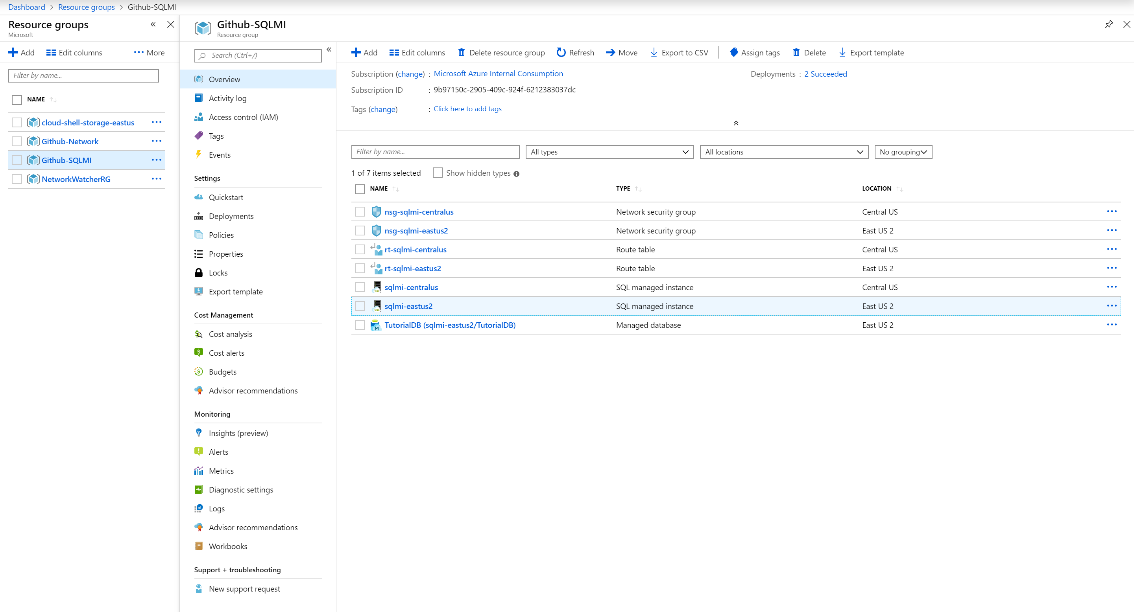
Task: Click the Quickstart cloud icon
Action: [199, 197]
